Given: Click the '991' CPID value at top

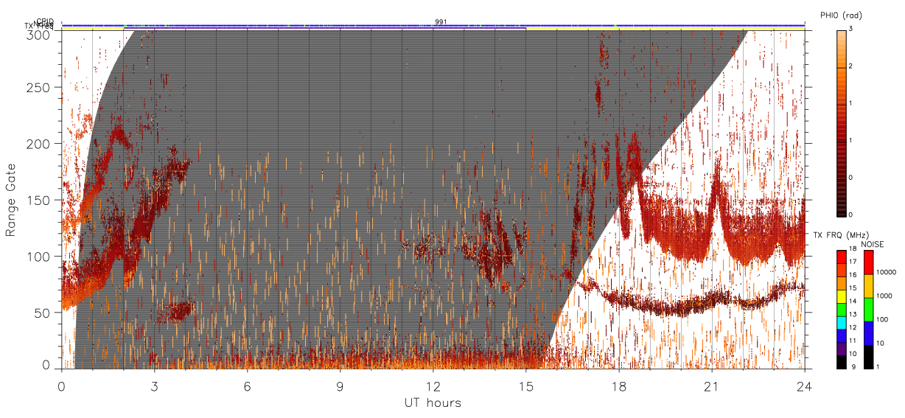Looking at the screenshot, I should pos(440,21).
